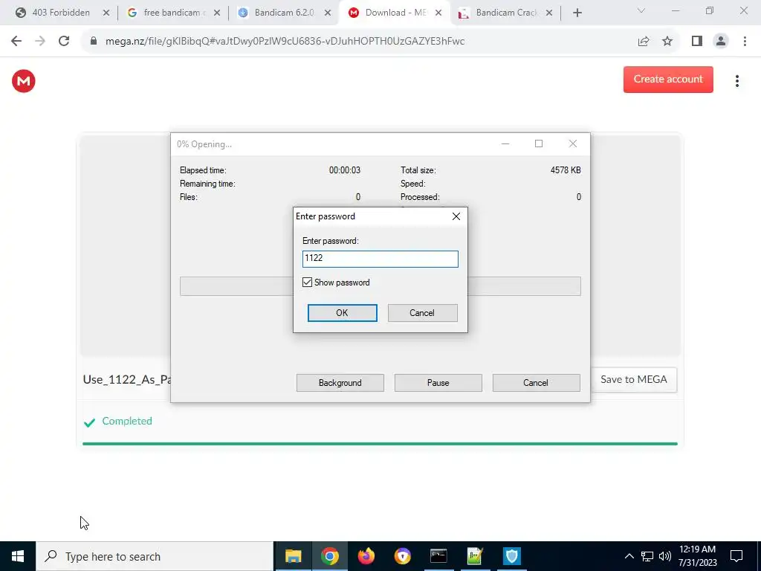Uncheck the Show password checkbox
This screenshot has height=571, width=761.
307,282
